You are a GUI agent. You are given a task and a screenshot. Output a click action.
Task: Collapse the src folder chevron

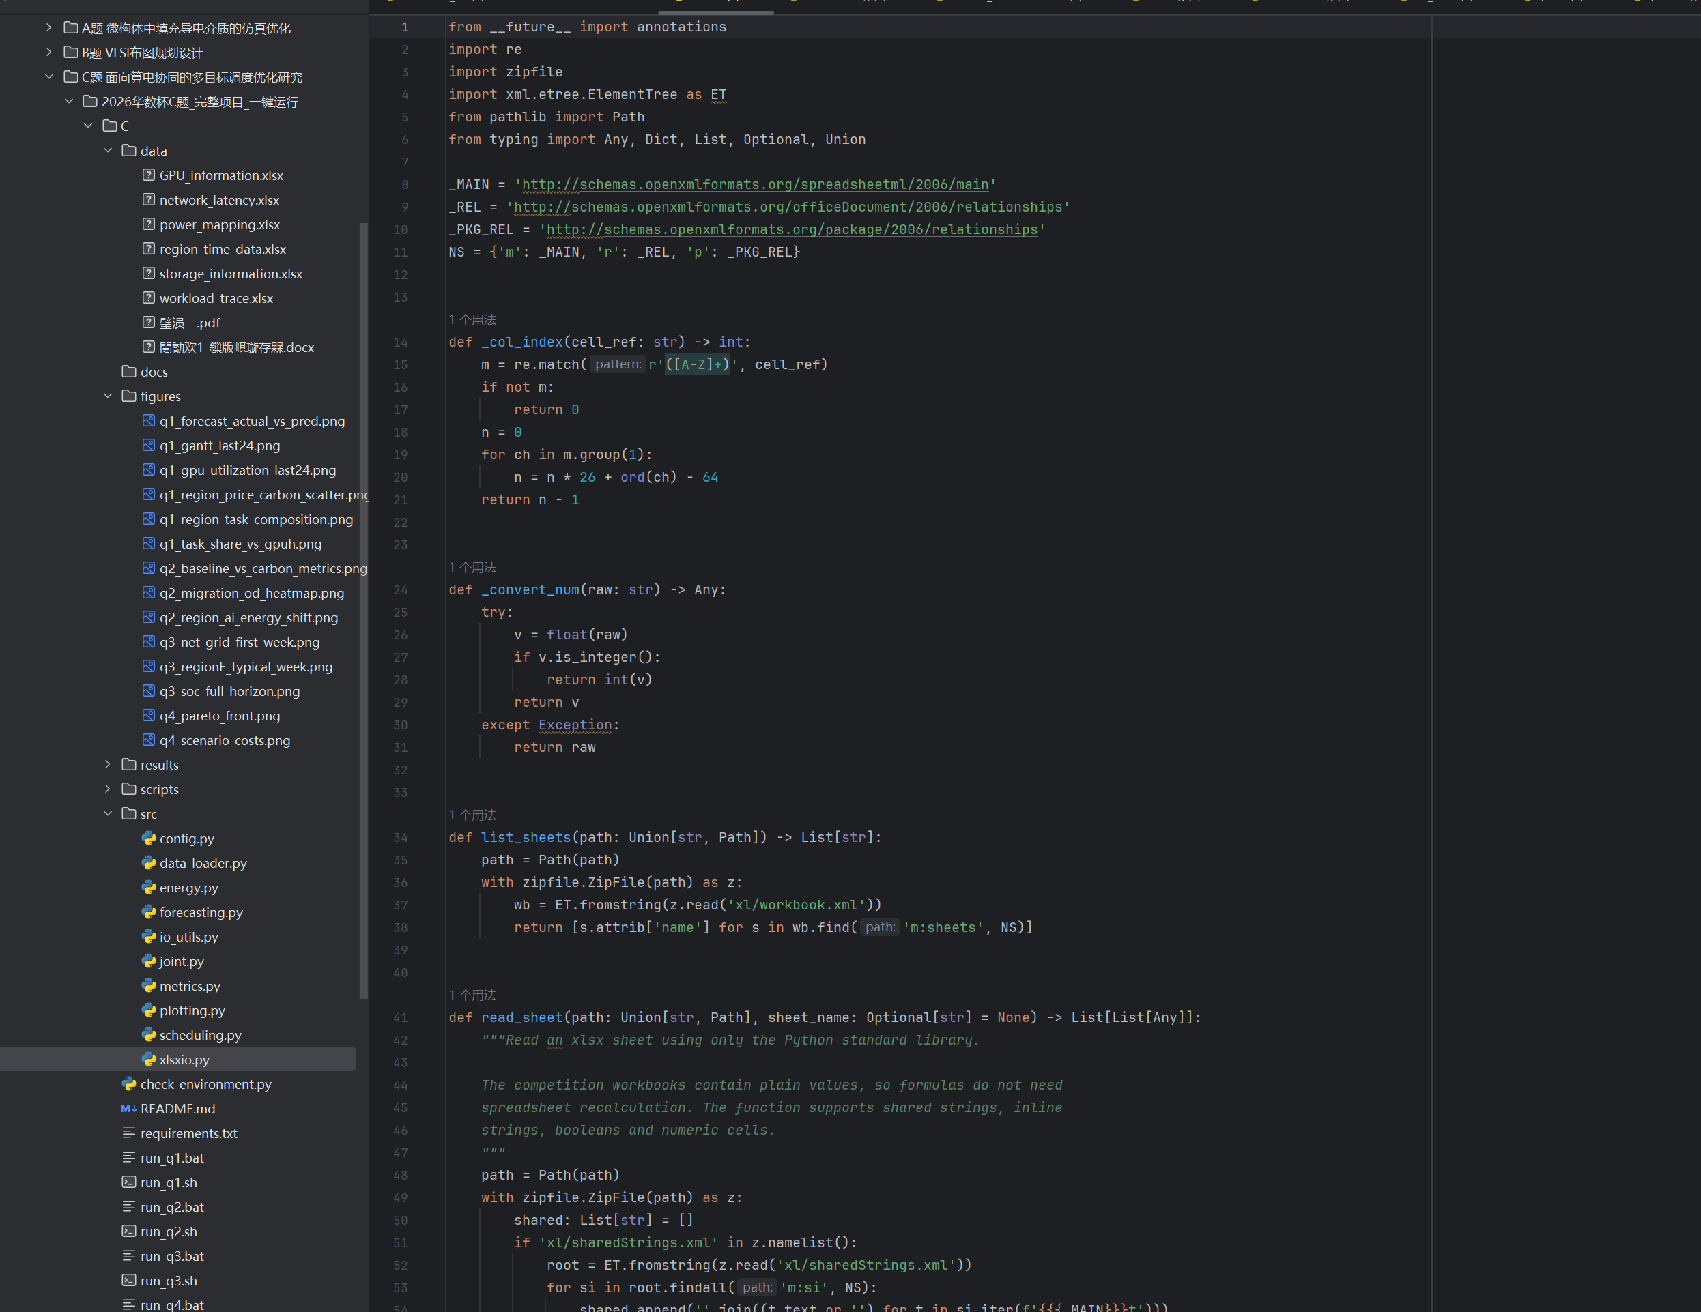click(x=107, y=814)
